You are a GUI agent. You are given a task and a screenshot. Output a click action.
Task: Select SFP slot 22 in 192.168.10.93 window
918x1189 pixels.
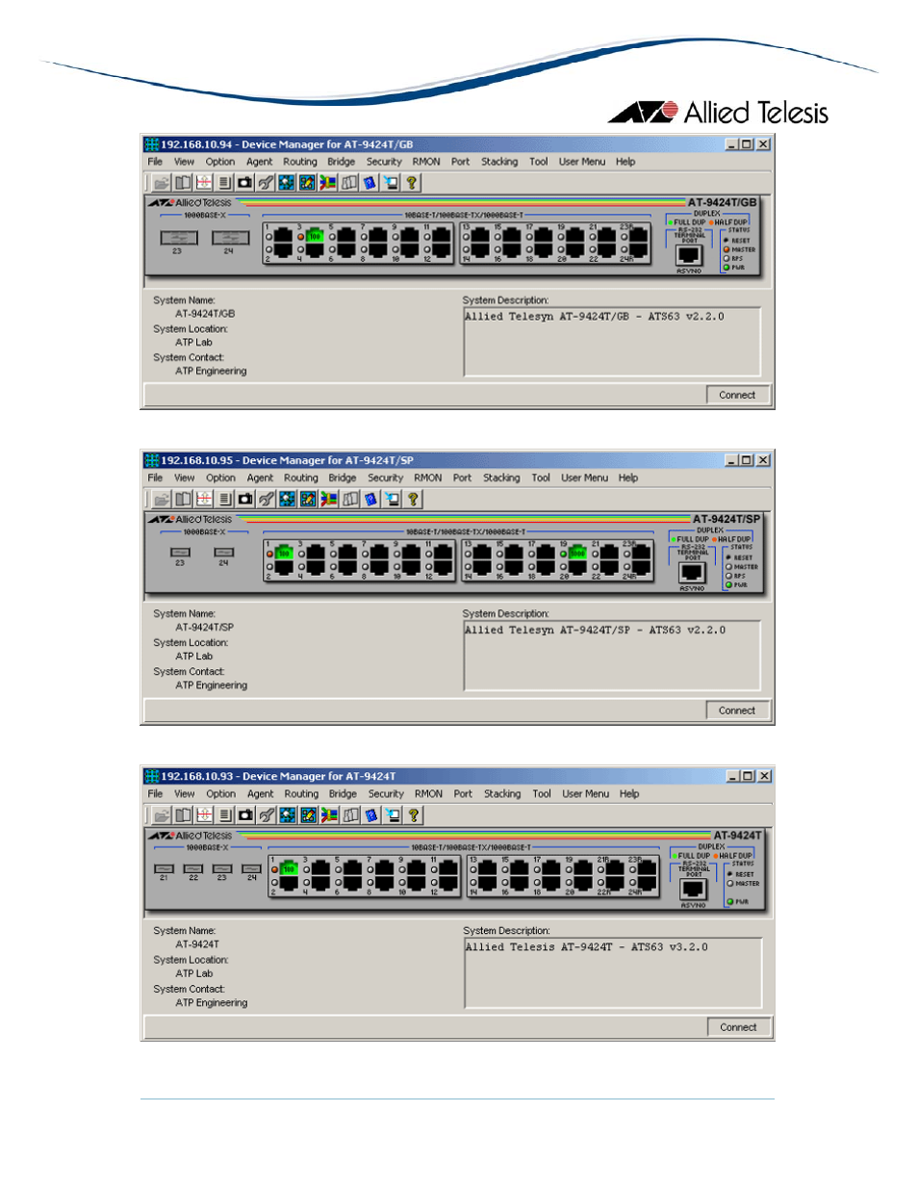click(x=193, y=868)
